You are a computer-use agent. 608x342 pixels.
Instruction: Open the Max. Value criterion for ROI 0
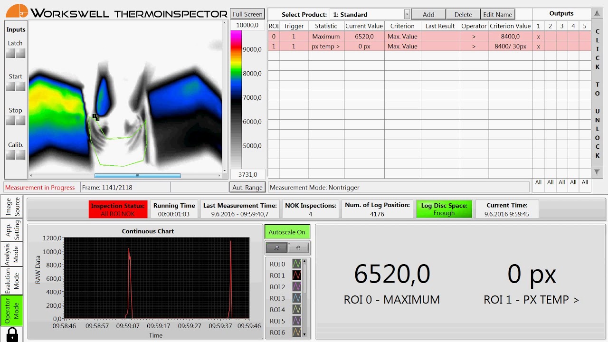tap(402, 37)
